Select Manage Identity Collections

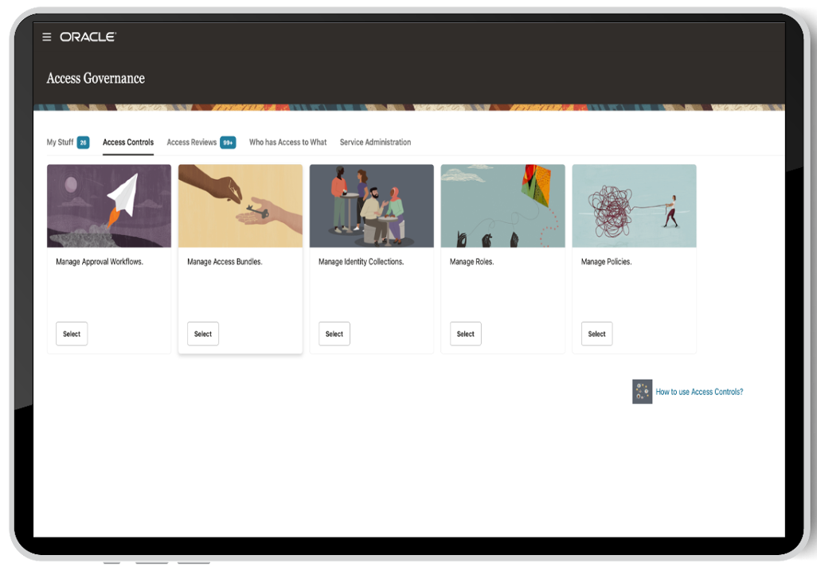334,334
